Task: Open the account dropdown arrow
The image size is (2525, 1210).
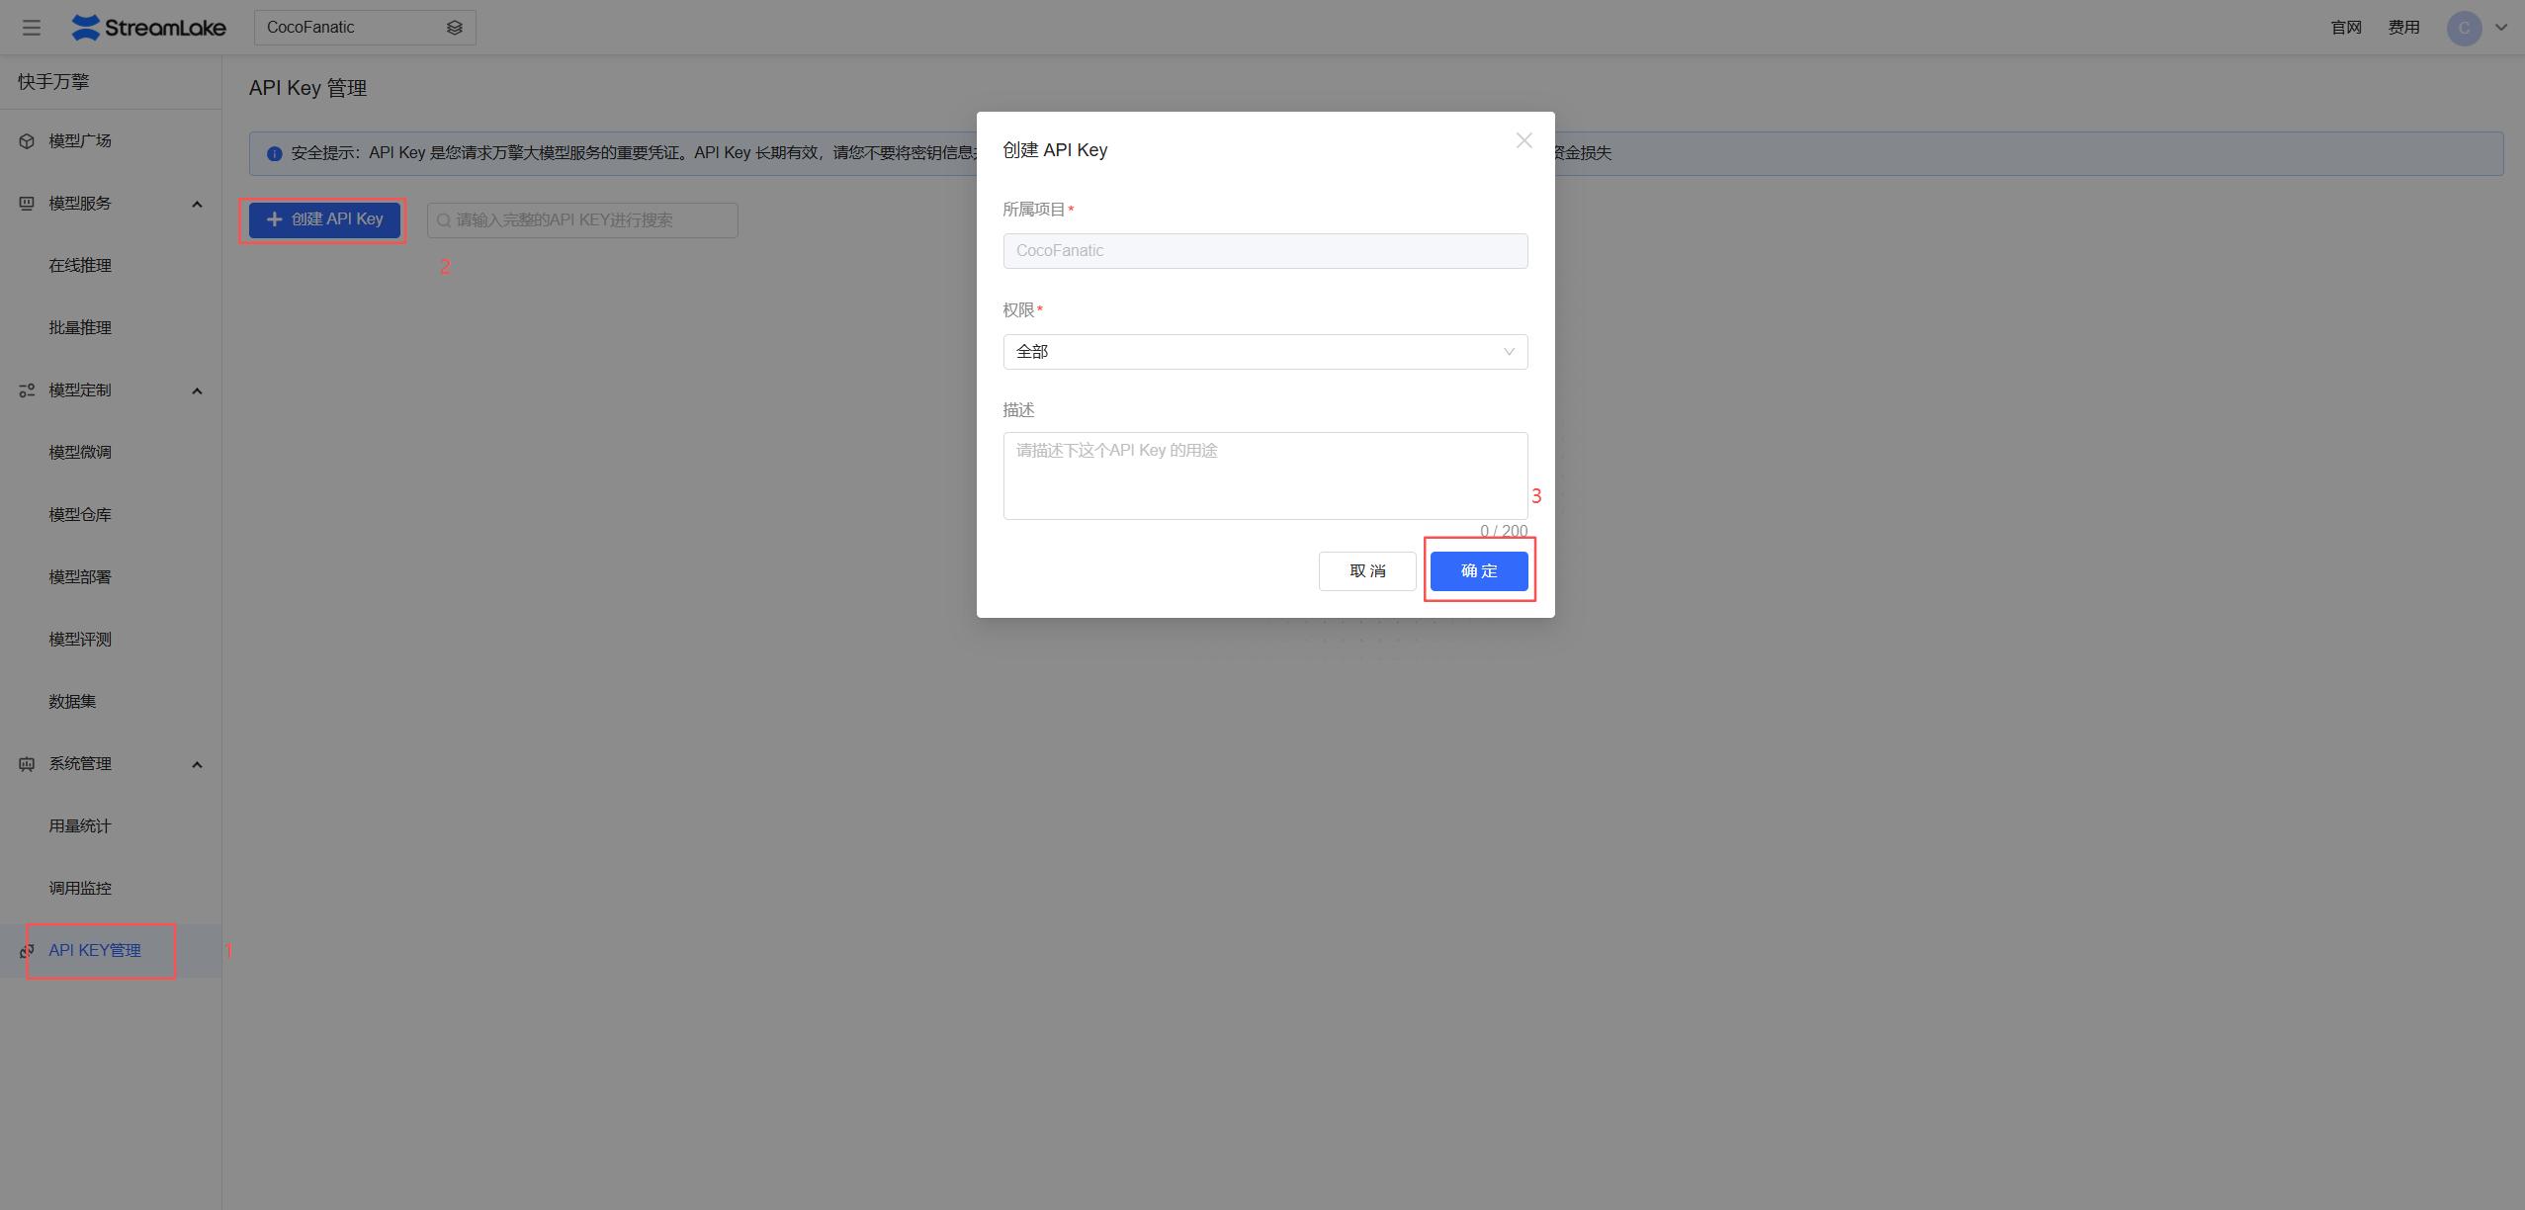Action: [2501, 28]
